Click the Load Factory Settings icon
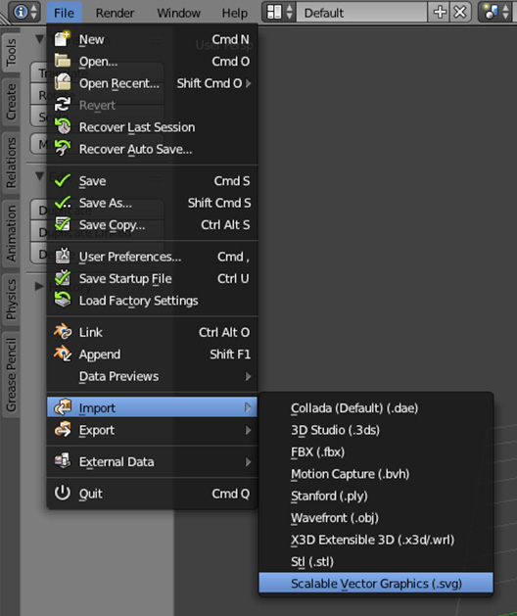517x616 pixels. [x=62, y=300]
